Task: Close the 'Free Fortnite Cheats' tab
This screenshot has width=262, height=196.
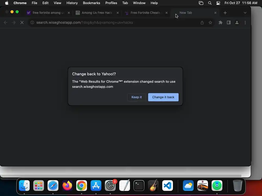Action: pos(166,13)
